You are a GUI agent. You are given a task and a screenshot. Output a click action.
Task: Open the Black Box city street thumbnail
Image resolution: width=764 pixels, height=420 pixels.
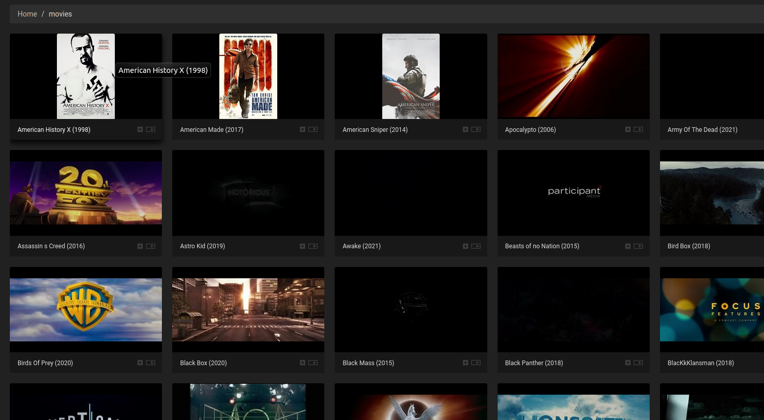click(248, 310)
